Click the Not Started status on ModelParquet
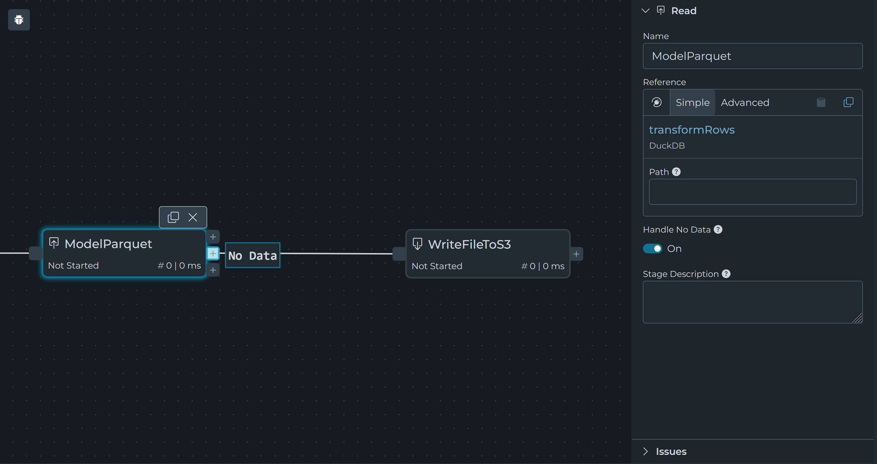Image resolution: width=877 pixels, height=464 pixels. [73, 265]
